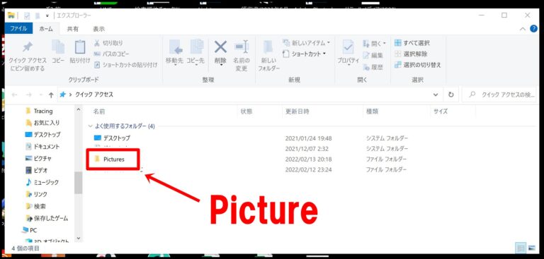Select ビデオ in the navigation pane
The width and height of the screenshot is (544, 259).
[37, 171]
